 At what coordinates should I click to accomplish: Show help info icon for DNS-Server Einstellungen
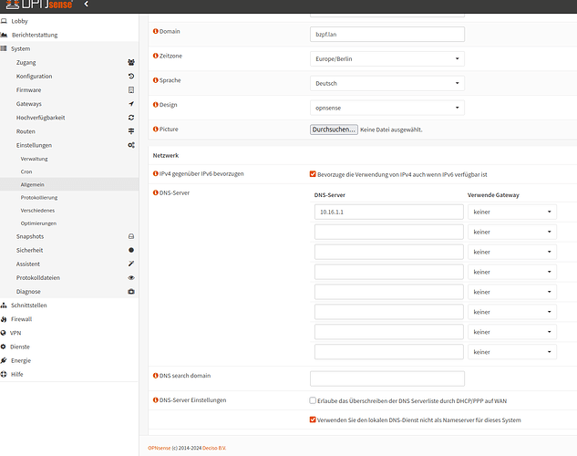tap(156, 399)
